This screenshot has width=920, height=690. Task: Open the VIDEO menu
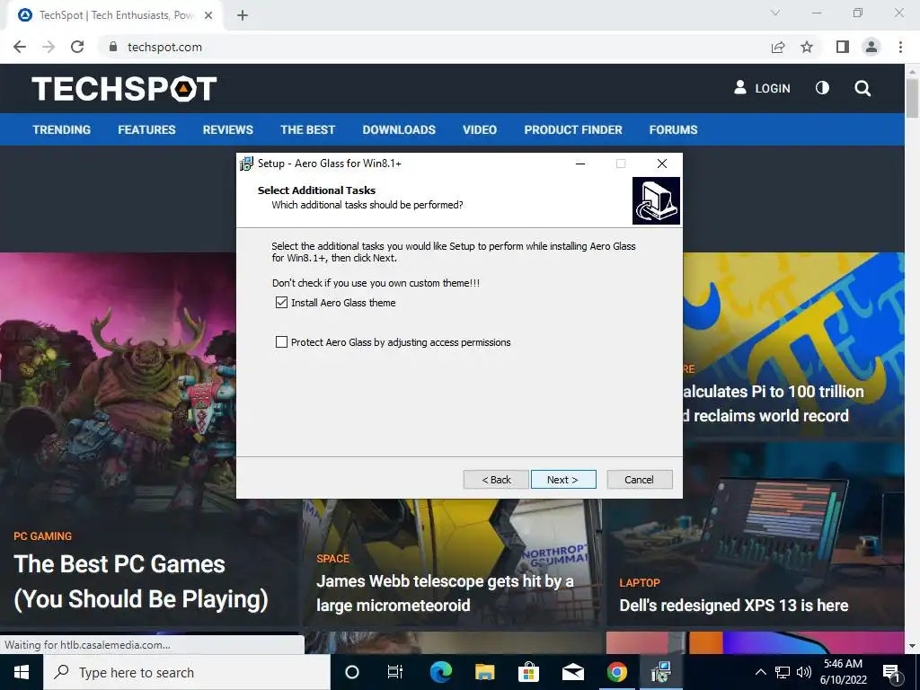pos(480,129)
